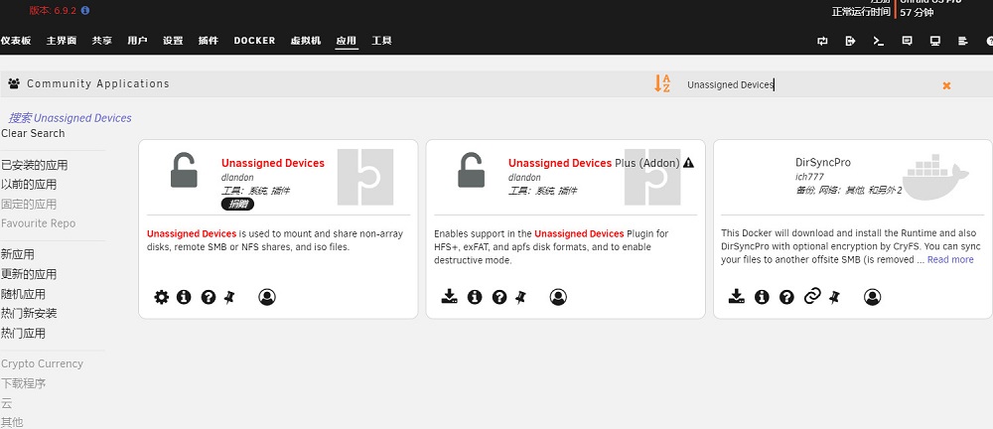The width and height of the screenshot is (993, 429).
Task: Open the feedback speech bubble icon
Action: click(x=907, y=41)
